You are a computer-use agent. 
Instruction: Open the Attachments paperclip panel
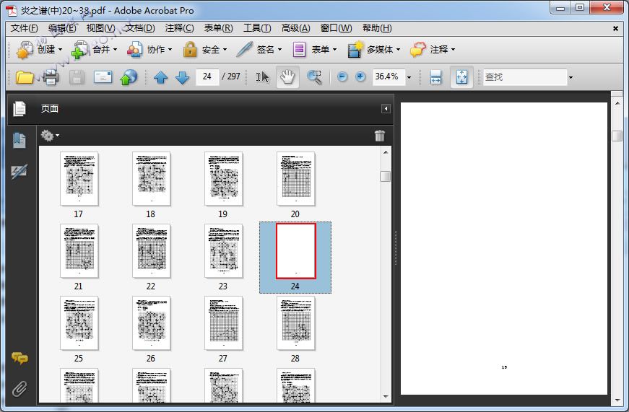click(x=19, y=389)
